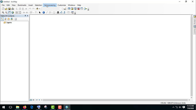
Task: Open Windows Start menu
Action: tap(3, 107)
